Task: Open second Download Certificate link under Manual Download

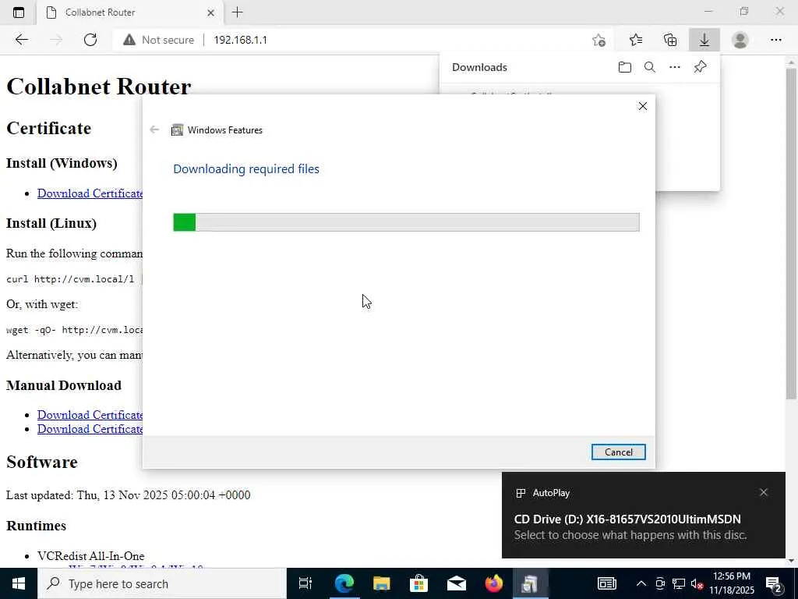Action: pyautogui.click(x=90, y=430)
